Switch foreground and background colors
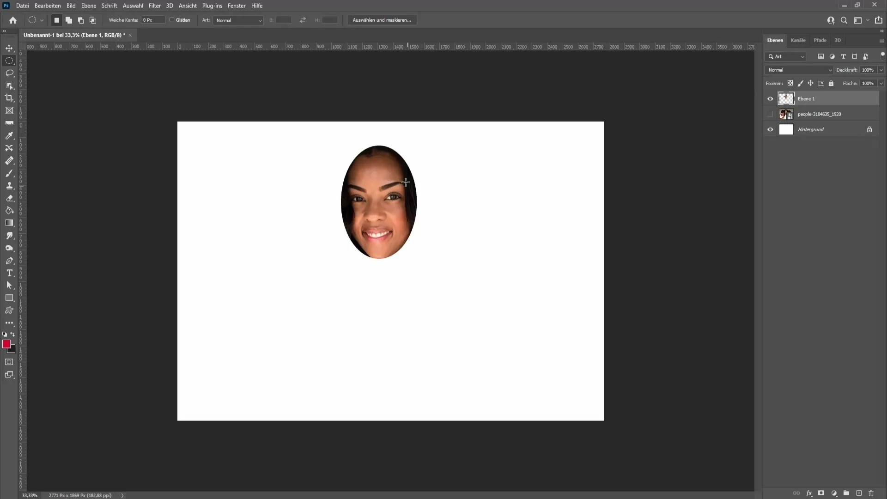The image size is (887, 499). coord(13,334)
